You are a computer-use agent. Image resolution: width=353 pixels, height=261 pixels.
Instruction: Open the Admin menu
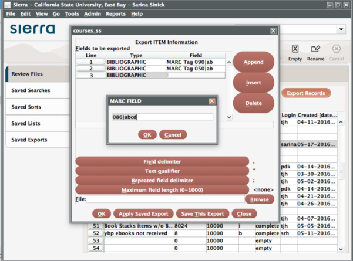[93, 13]
